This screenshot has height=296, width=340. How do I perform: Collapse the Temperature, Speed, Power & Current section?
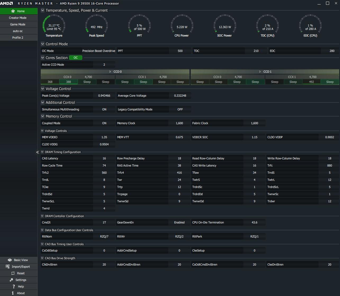click(43, 10)
